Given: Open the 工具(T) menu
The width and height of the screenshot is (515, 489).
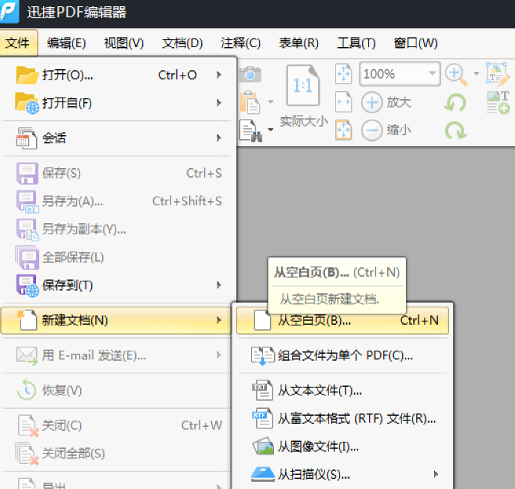Looking at the screenshot, I should tap(356, 43).
